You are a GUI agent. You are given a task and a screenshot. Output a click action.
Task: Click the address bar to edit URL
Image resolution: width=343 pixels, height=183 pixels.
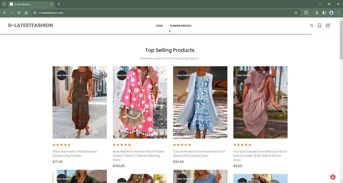click(91, 13)
